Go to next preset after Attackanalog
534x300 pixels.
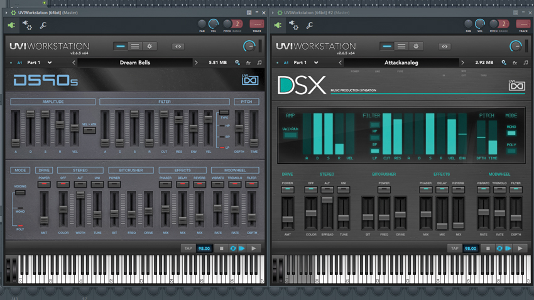(x=462, y=63)
